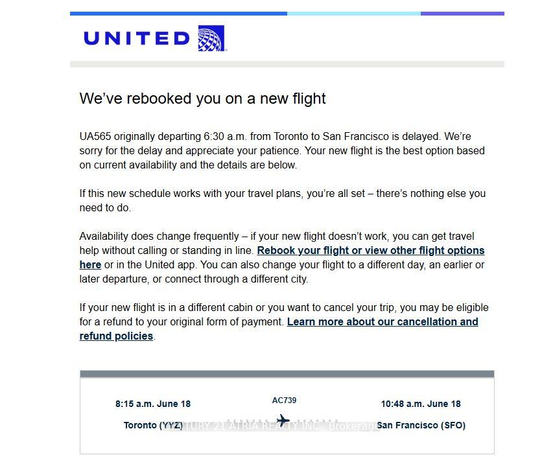Click the United globe logo icon
This screenshot has width=542, height=464.
point(211,38)
